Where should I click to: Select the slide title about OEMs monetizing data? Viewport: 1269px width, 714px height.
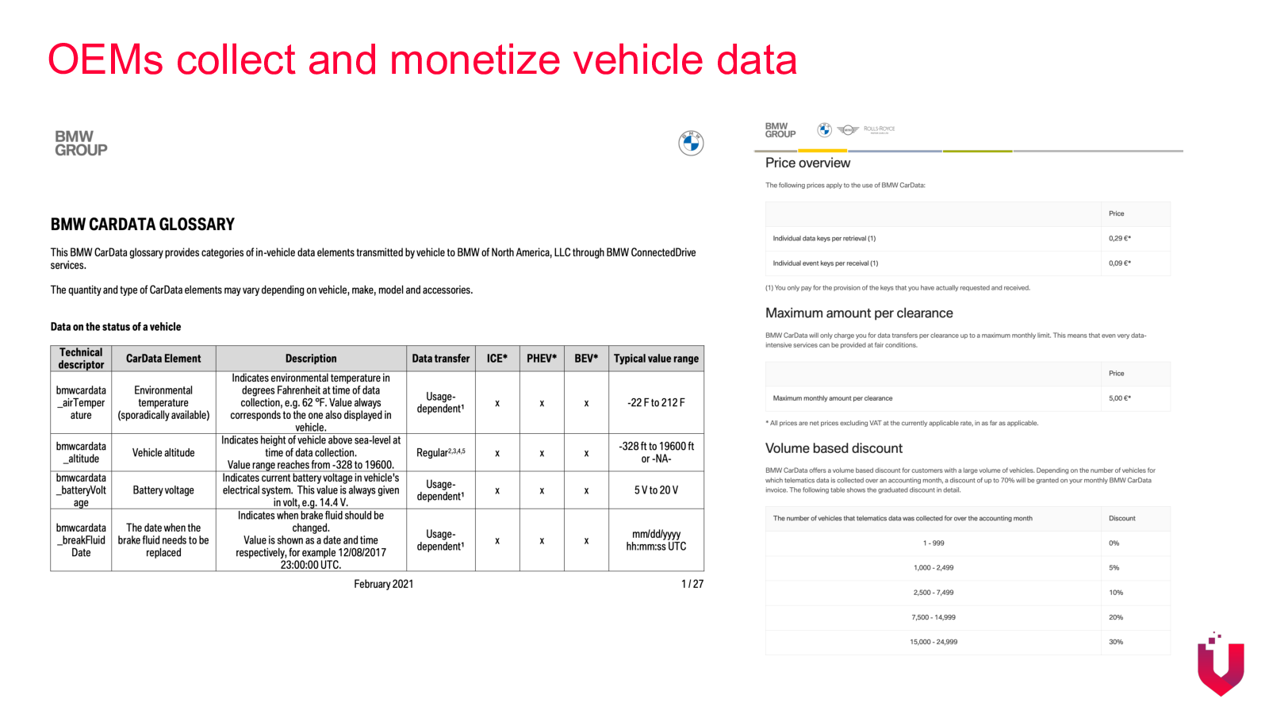click(x=422, y=60)
